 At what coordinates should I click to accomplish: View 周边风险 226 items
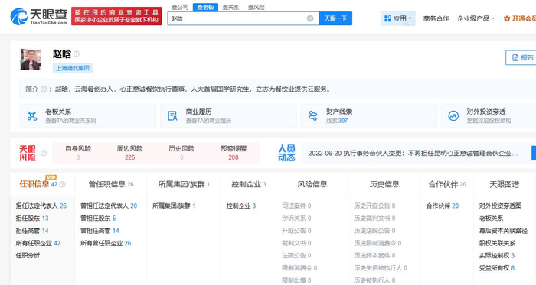[x=130, y=153]
